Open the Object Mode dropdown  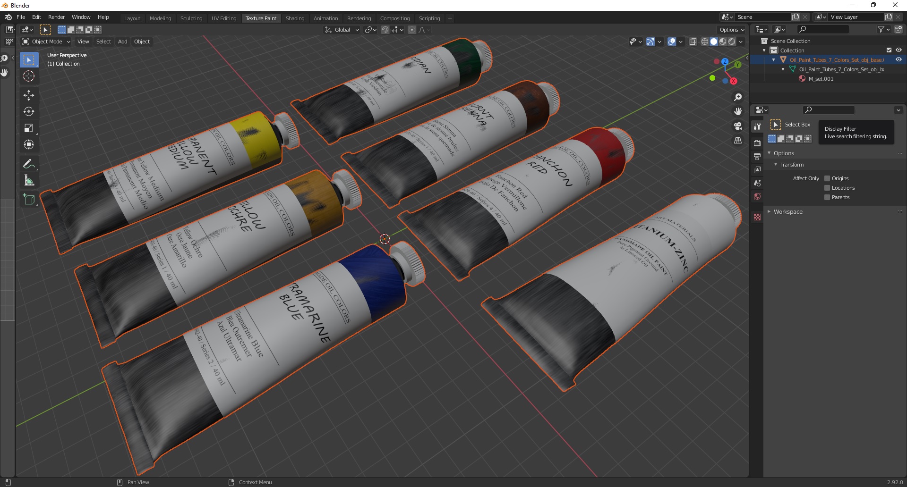[46, 42]
